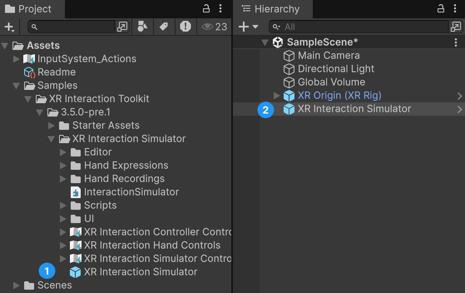Select XR Interaction Controller Controls input asset icon
This screenshot has width=465, height=293.
pyautogui.click(x=76, y=232)
